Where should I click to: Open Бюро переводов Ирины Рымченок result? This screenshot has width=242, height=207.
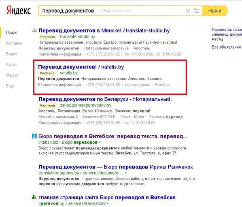[x=116, y=167]
